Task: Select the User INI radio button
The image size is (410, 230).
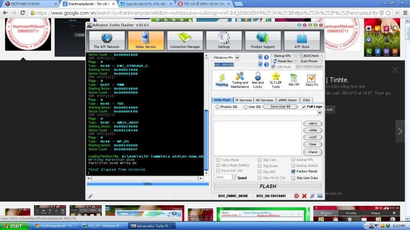Action: tap(245, 107)
